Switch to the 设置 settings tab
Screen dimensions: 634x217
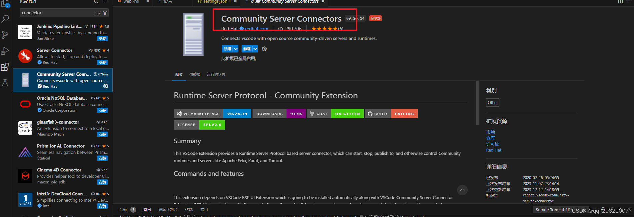pyautogui.click(x=168, y=2)
